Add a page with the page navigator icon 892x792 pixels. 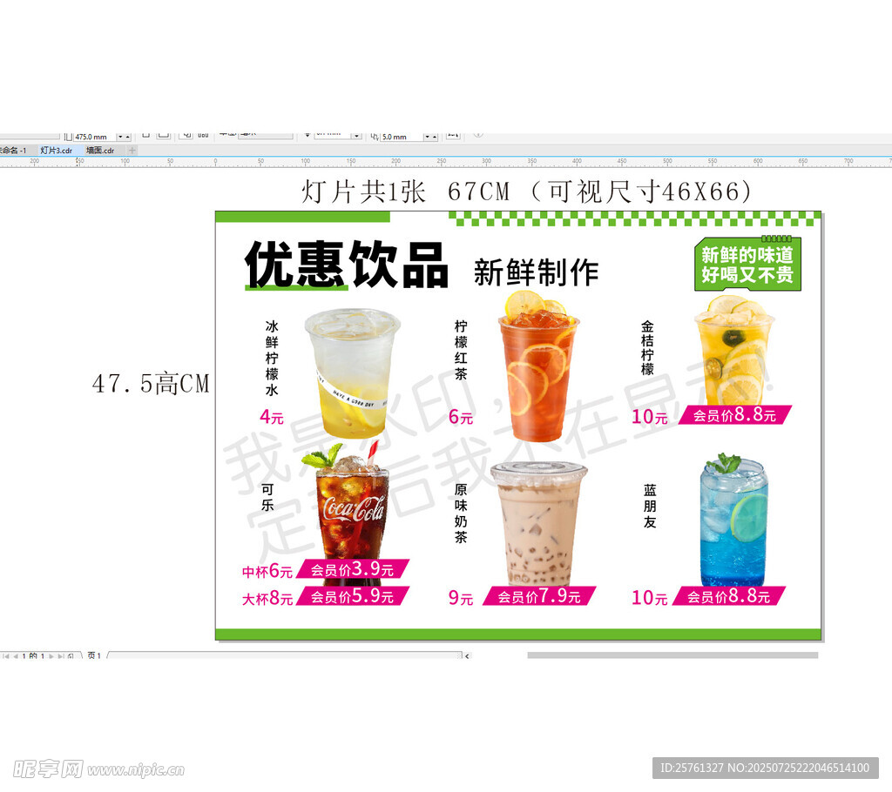(71, 655)
